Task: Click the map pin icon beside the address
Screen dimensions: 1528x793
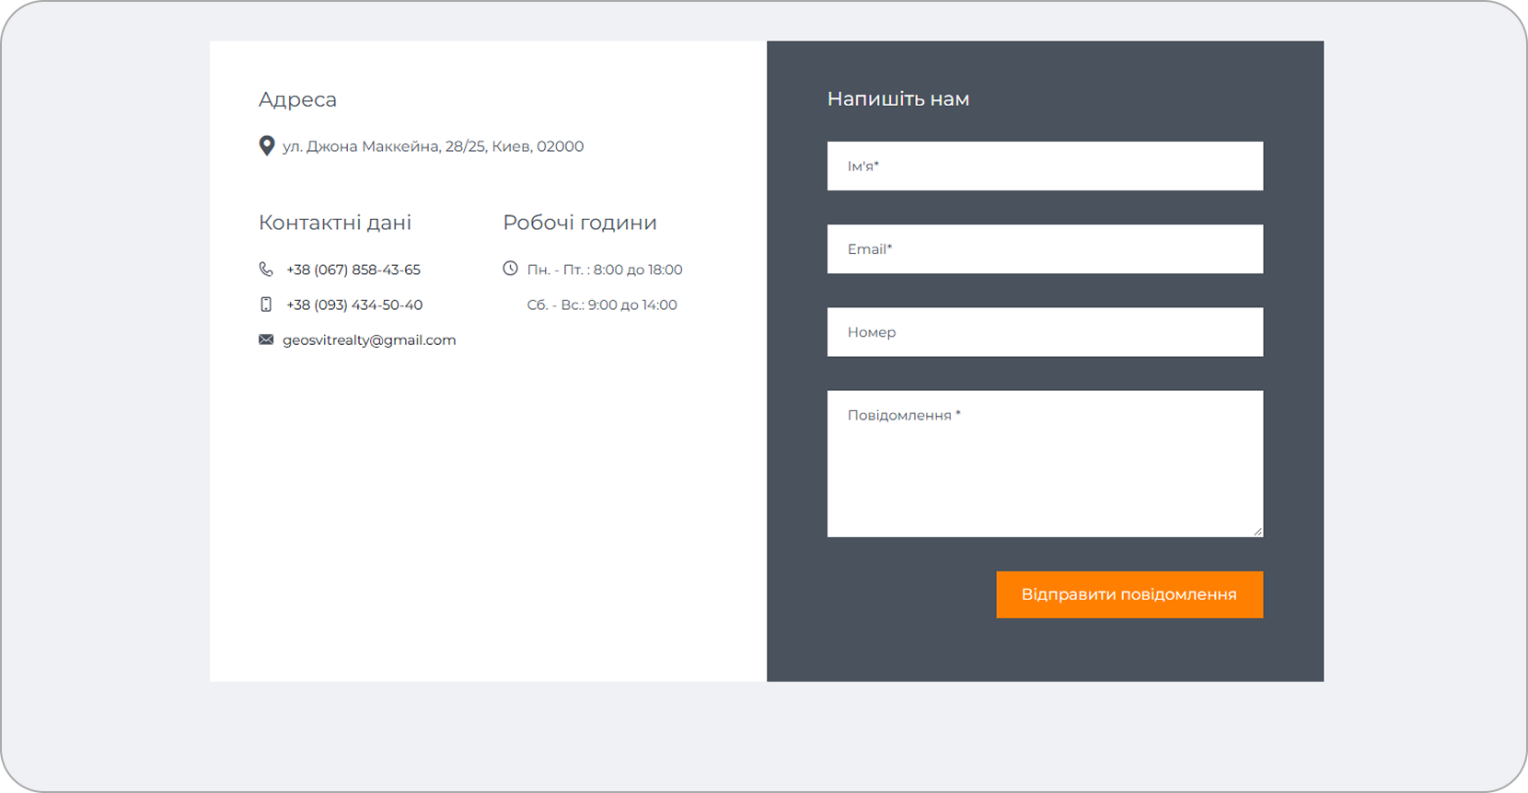Action: [266, 146]
